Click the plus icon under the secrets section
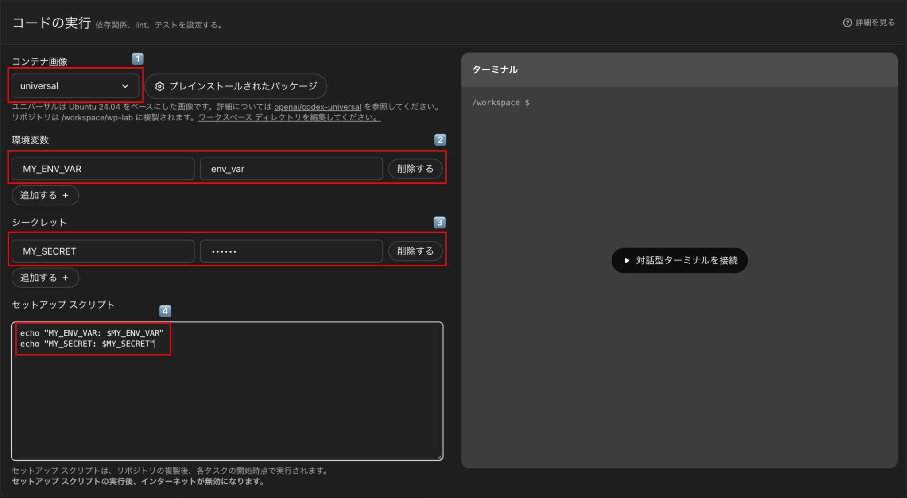This screenshot has width=907, height=498. point(66,278)
